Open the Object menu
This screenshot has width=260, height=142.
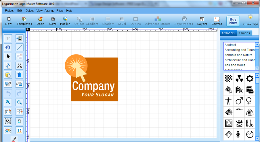[30, 11]
